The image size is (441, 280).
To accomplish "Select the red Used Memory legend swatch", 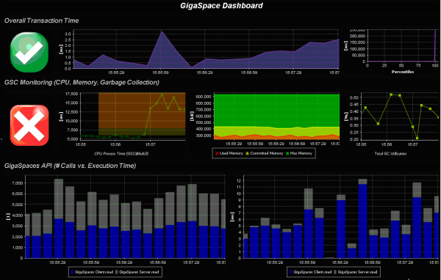I will pos(217,153).
